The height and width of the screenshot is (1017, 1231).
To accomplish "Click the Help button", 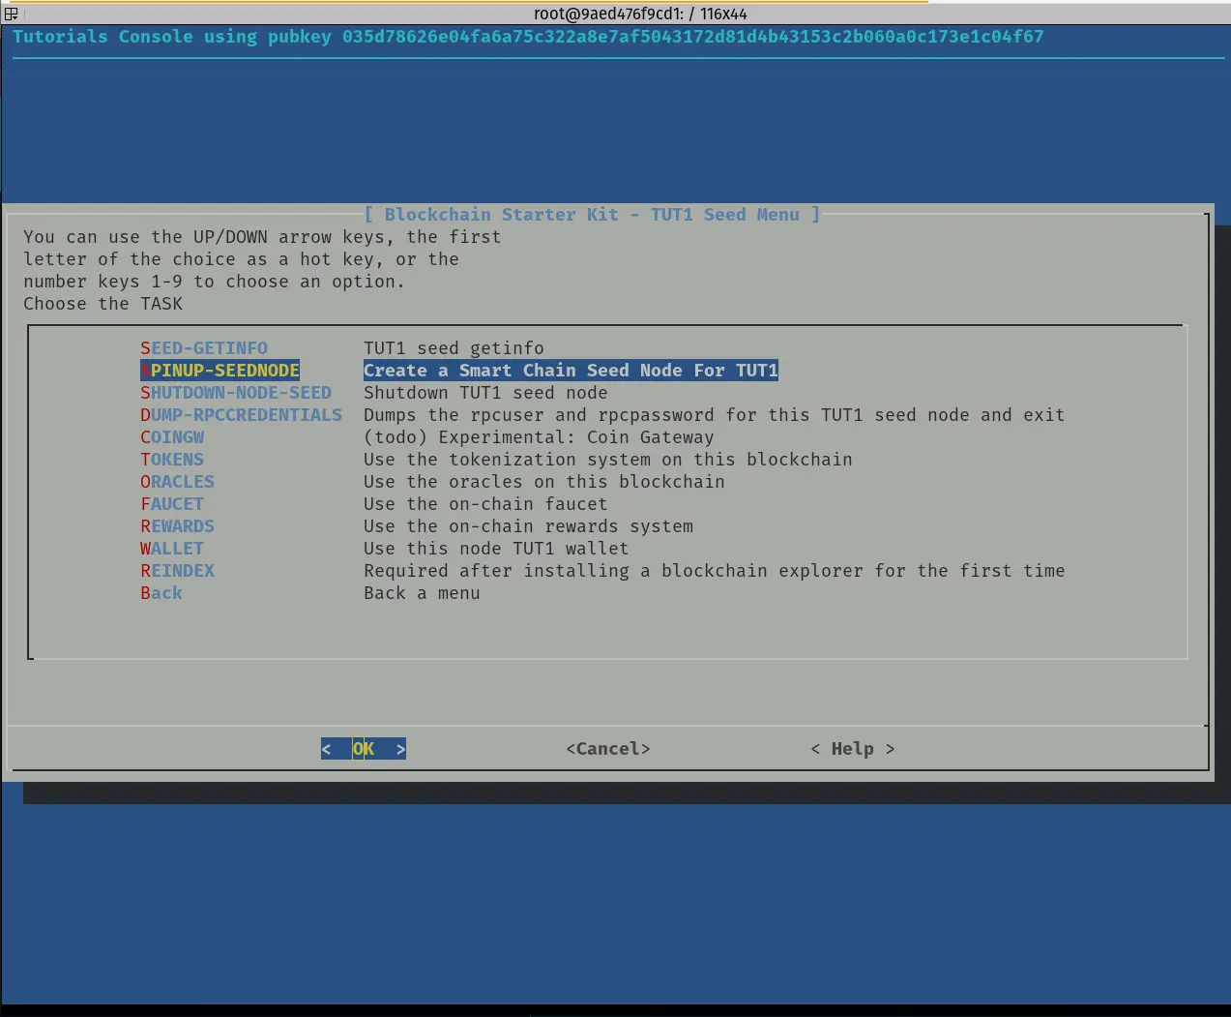I will 852,749.
